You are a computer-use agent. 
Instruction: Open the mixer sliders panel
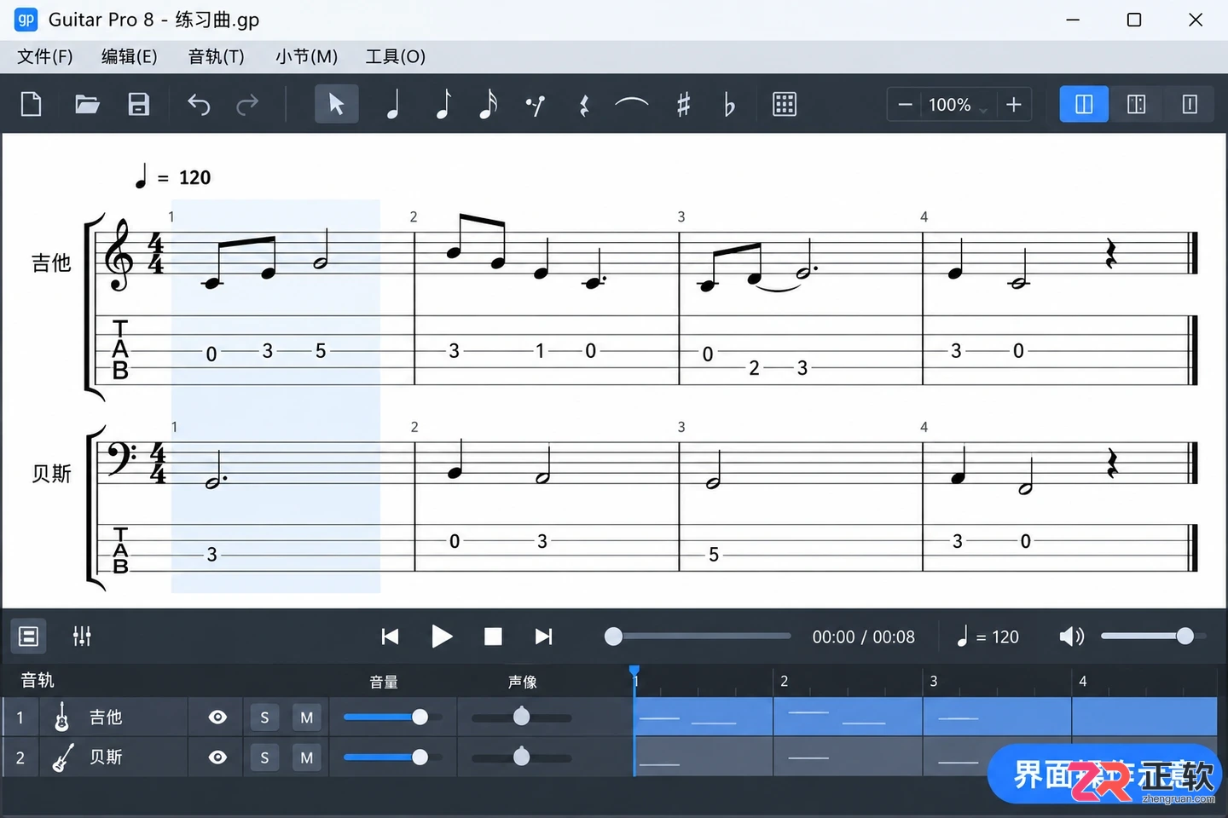point(82,637)
